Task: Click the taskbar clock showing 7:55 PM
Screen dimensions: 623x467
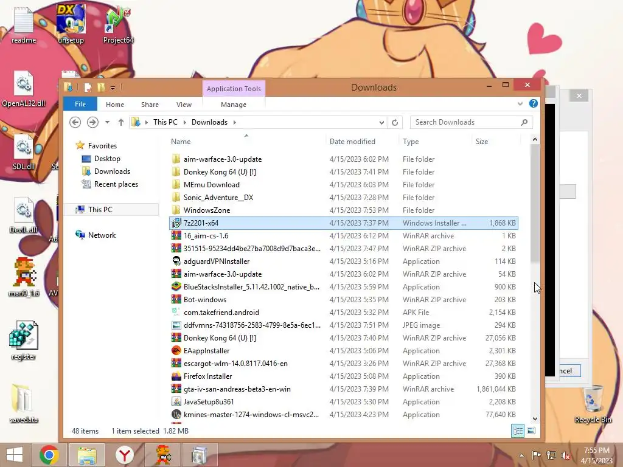Action: tap(596, 455)
